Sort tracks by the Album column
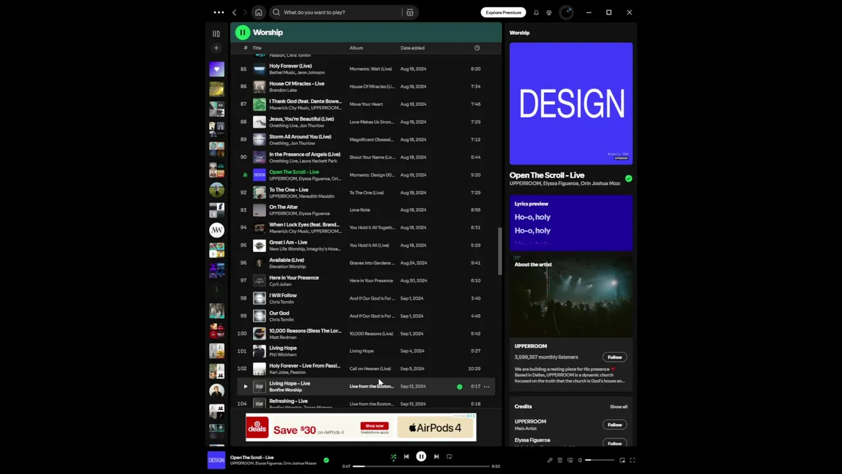Viewport: 842px width, 474px height. (x=356, y=48)
